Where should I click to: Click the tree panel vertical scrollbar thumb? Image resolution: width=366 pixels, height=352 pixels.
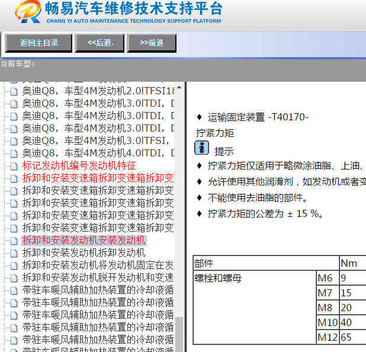click(179, 334)
